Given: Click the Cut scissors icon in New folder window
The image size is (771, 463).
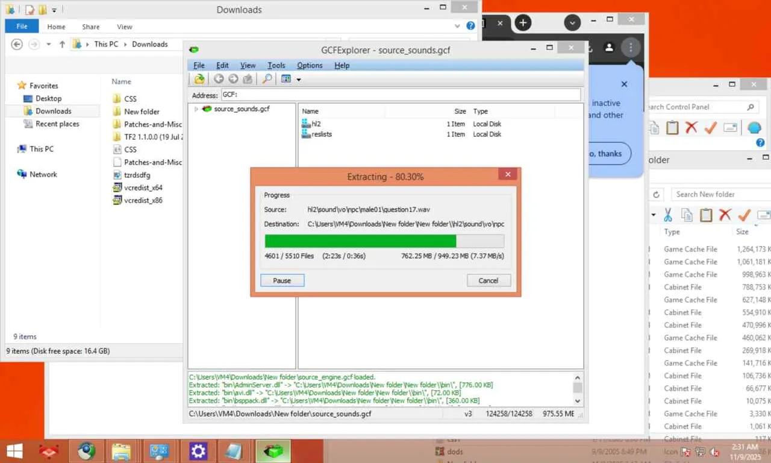Looking at the screenshot, I should 668,215.
